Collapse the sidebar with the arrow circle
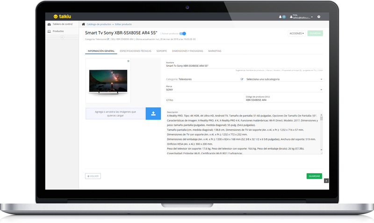The image size is (374, 223). [62, 37]
